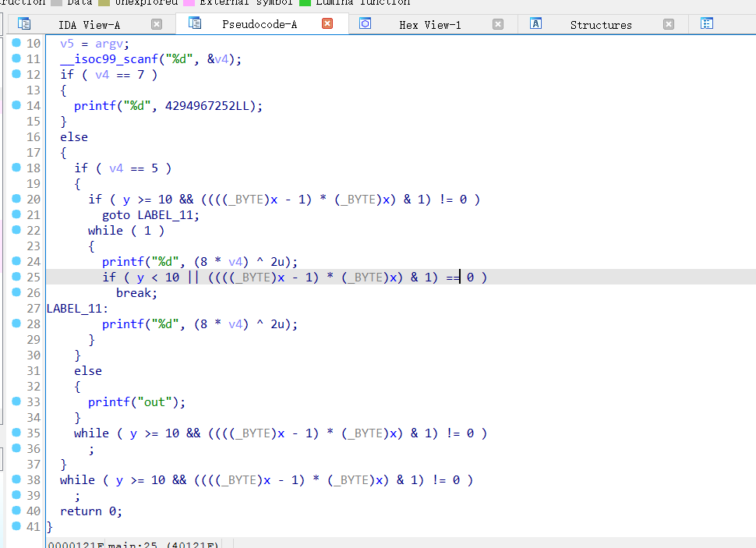The image size is (756, 548).
Task: Click return 0 on line 40
Action: [91, 511]
